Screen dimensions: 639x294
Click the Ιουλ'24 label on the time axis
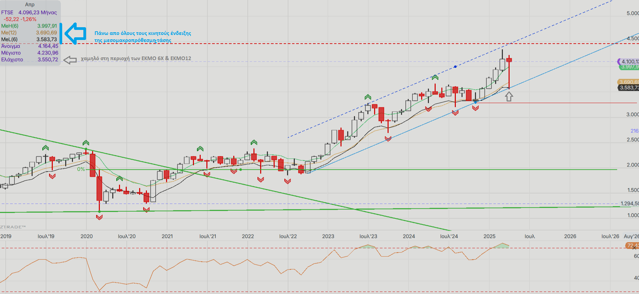click(449, 236)
